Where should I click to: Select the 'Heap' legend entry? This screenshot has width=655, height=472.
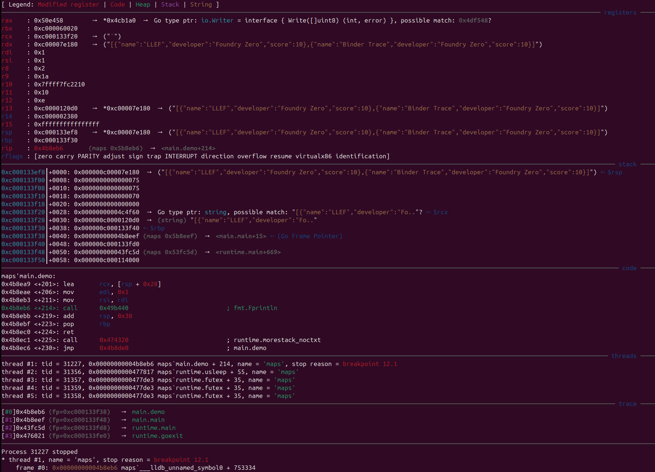[x=143, y=4]
